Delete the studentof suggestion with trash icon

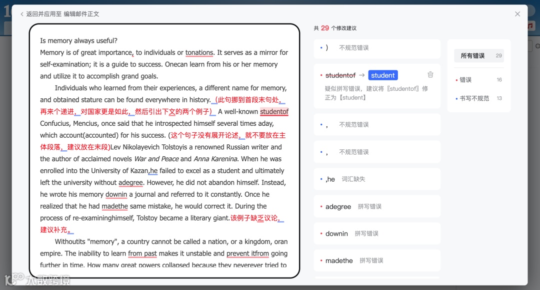(430, 74)
